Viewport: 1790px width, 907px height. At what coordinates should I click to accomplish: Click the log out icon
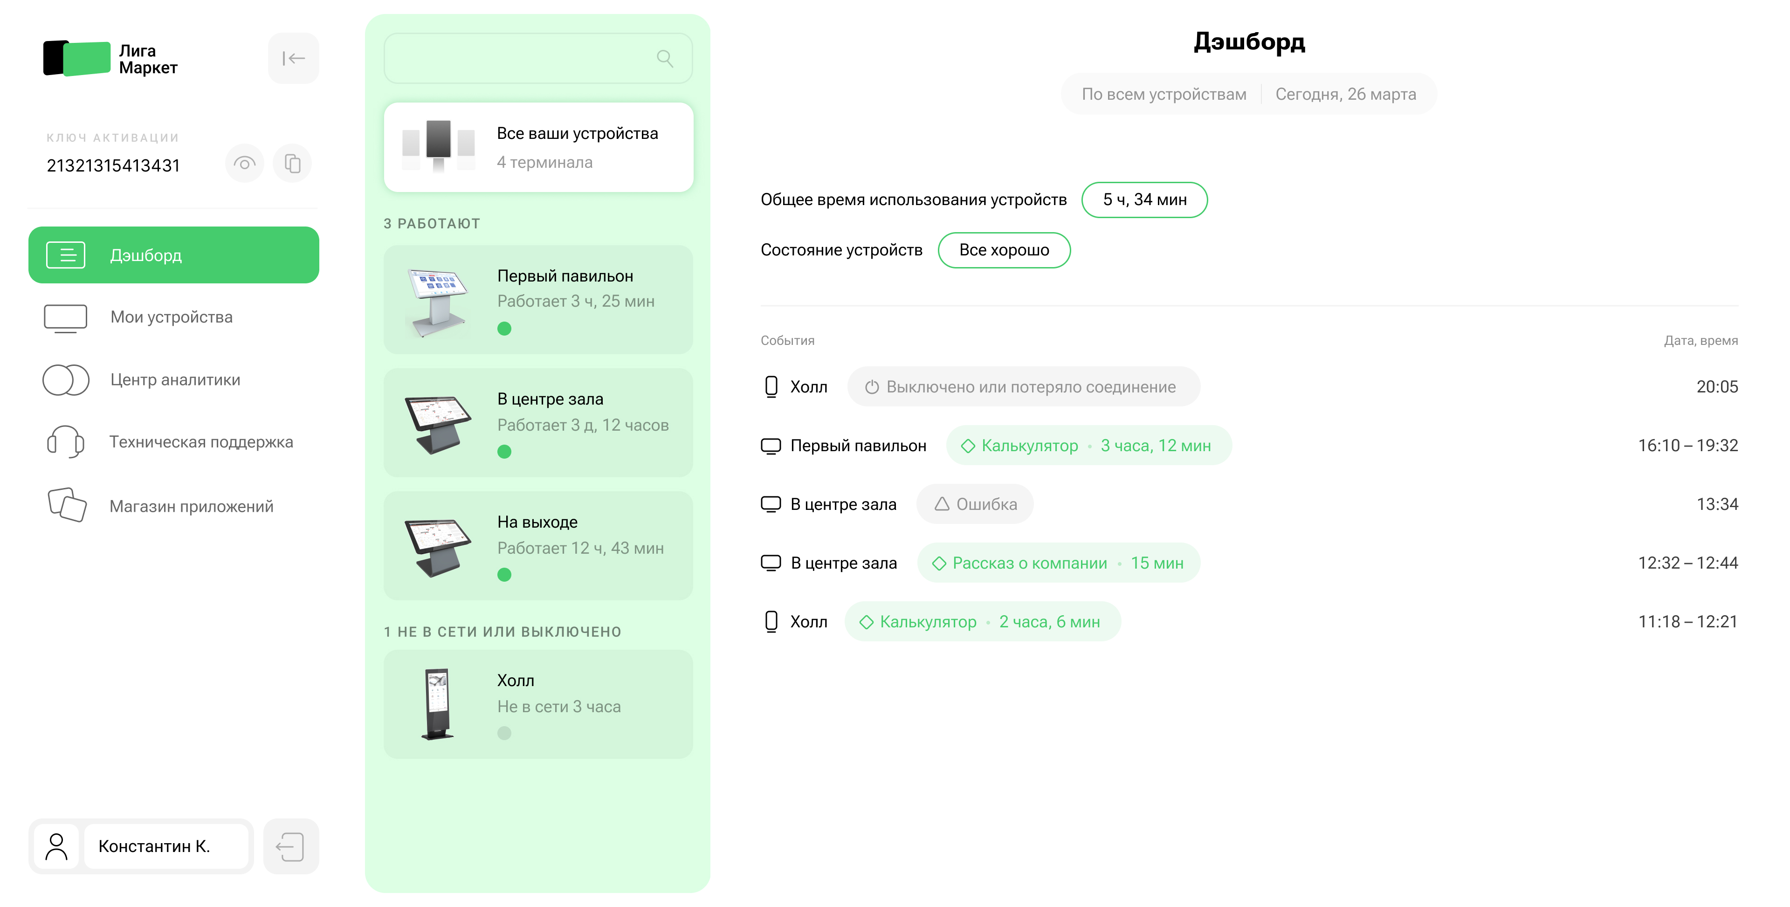290,846
